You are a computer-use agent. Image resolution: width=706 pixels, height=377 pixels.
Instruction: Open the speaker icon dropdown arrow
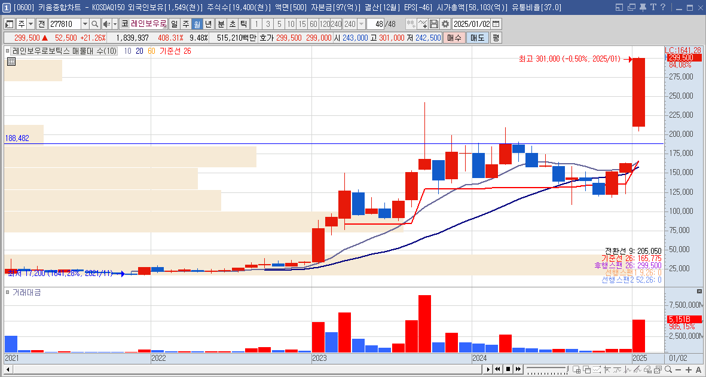click(115, 24)
